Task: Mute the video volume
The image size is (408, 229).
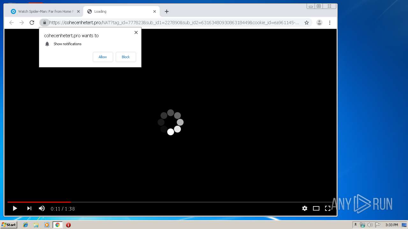Action: click(x=42, y=208)
